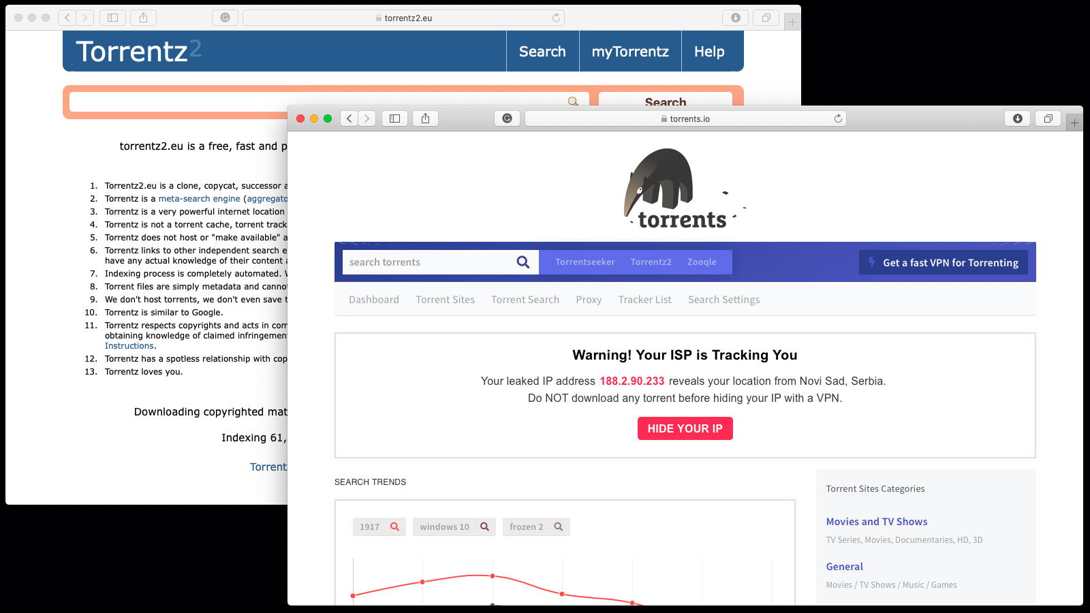Open the downloads icon in front Safari window
Screen dimensions: 1090x613
(1017, 119)
